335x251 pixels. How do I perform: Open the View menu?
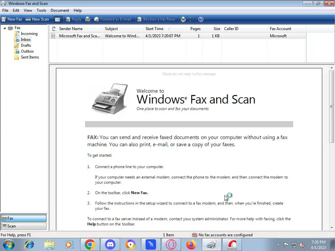click(x=28, y=10)
